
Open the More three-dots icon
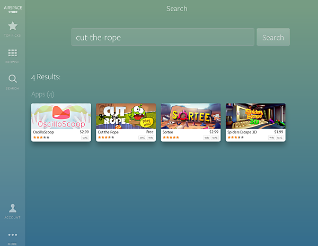tap(13, 235)
